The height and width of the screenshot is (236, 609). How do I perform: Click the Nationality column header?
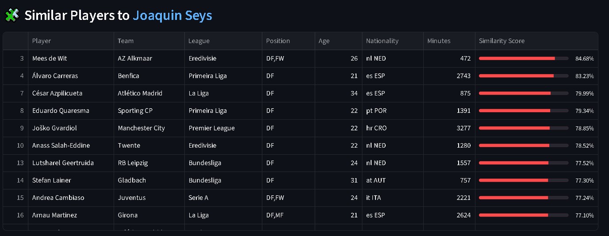point(393,41)
